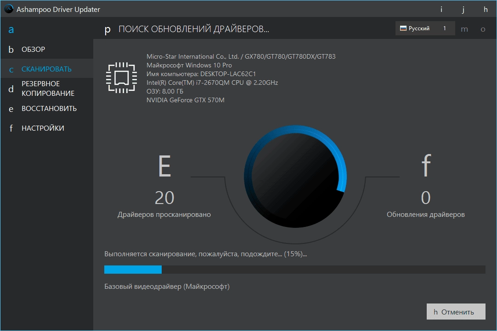Click 'NVIDIA GeForce GTX 570M' text
Image resolution: width=497 pixels, height=331 pixels.
(x=186, y=100)
